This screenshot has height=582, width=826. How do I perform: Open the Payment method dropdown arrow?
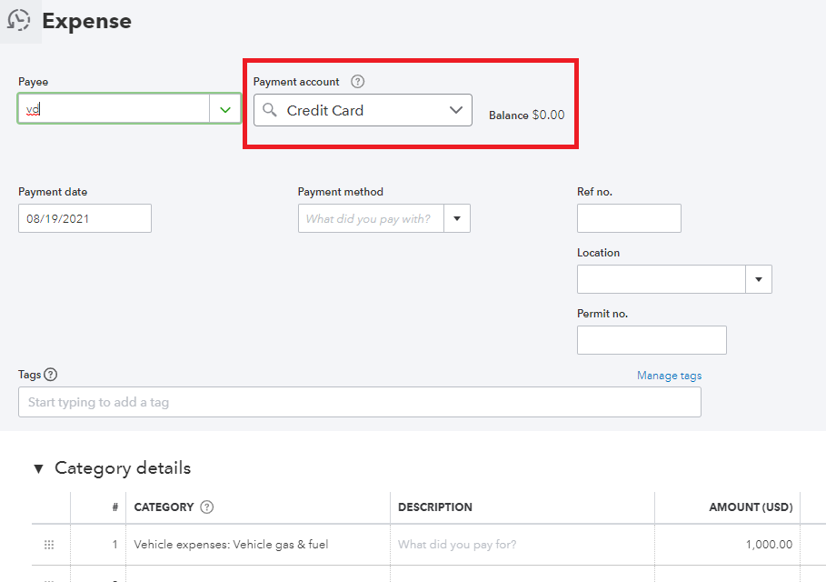coord(457,219)
